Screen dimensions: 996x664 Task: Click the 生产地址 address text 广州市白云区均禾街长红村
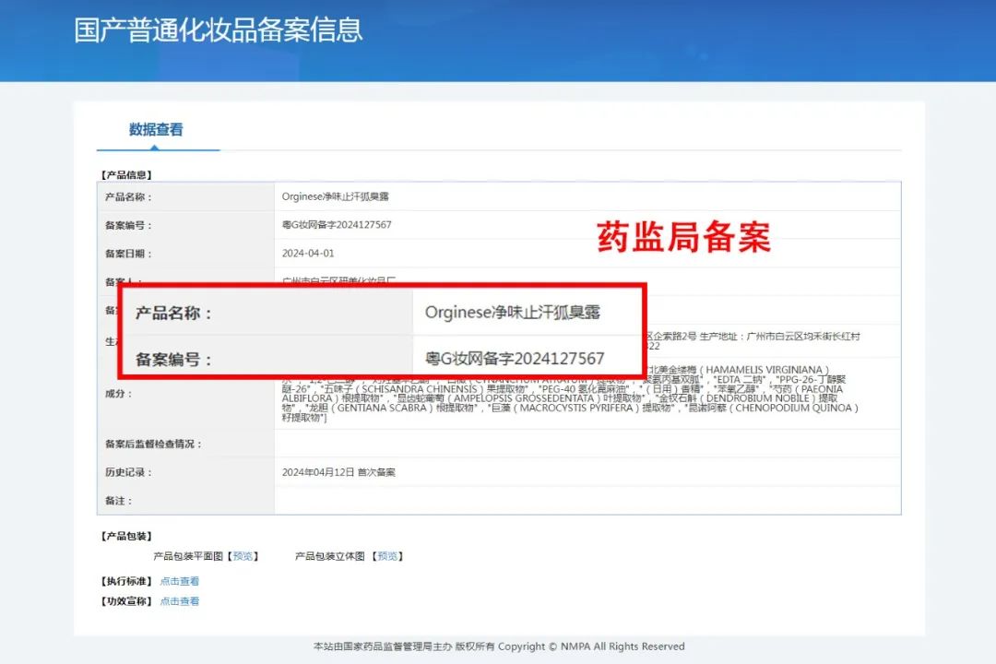[803, 336]
